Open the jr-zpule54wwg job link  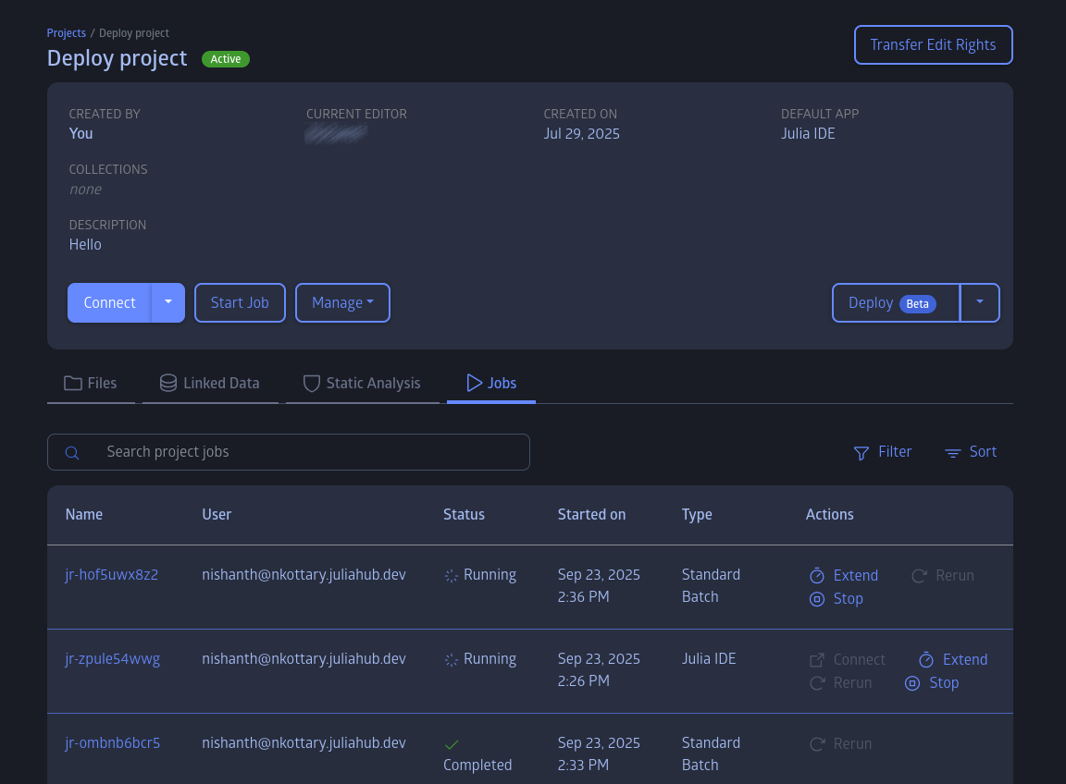pyautogui.click(x=113, y=659)
